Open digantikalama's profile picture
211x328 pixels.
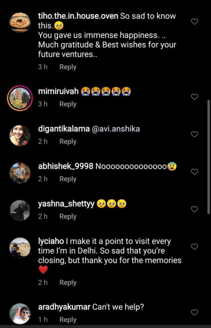pos(20,136)
